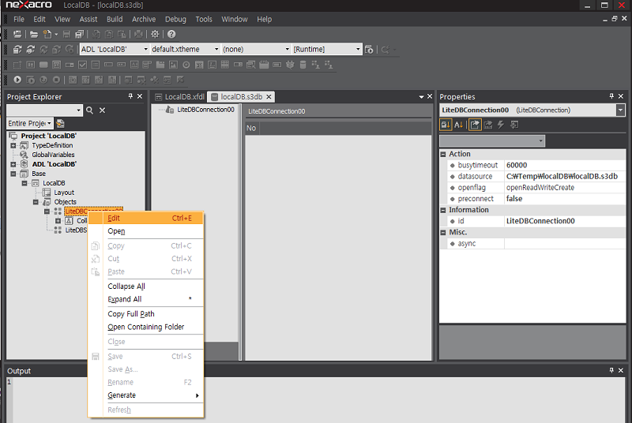Screen dimensions: 632x423
Task: Open the LiteDBConnection00 object selector dropdown
Action: coord(621,110)
